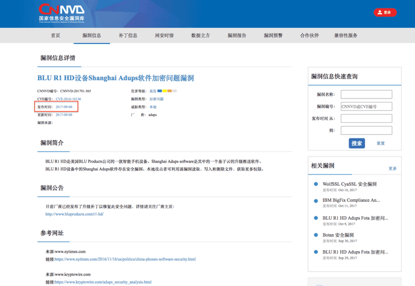Click the bullet icon beside WolfSSL CyaSSL 安全漏洞

coord(315,184)
